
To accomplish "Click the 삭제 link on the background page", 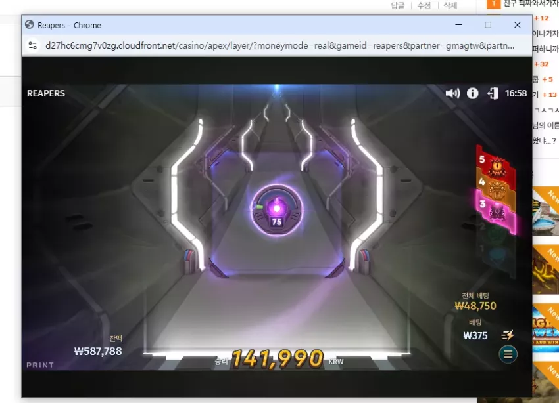I will [450, 5].
